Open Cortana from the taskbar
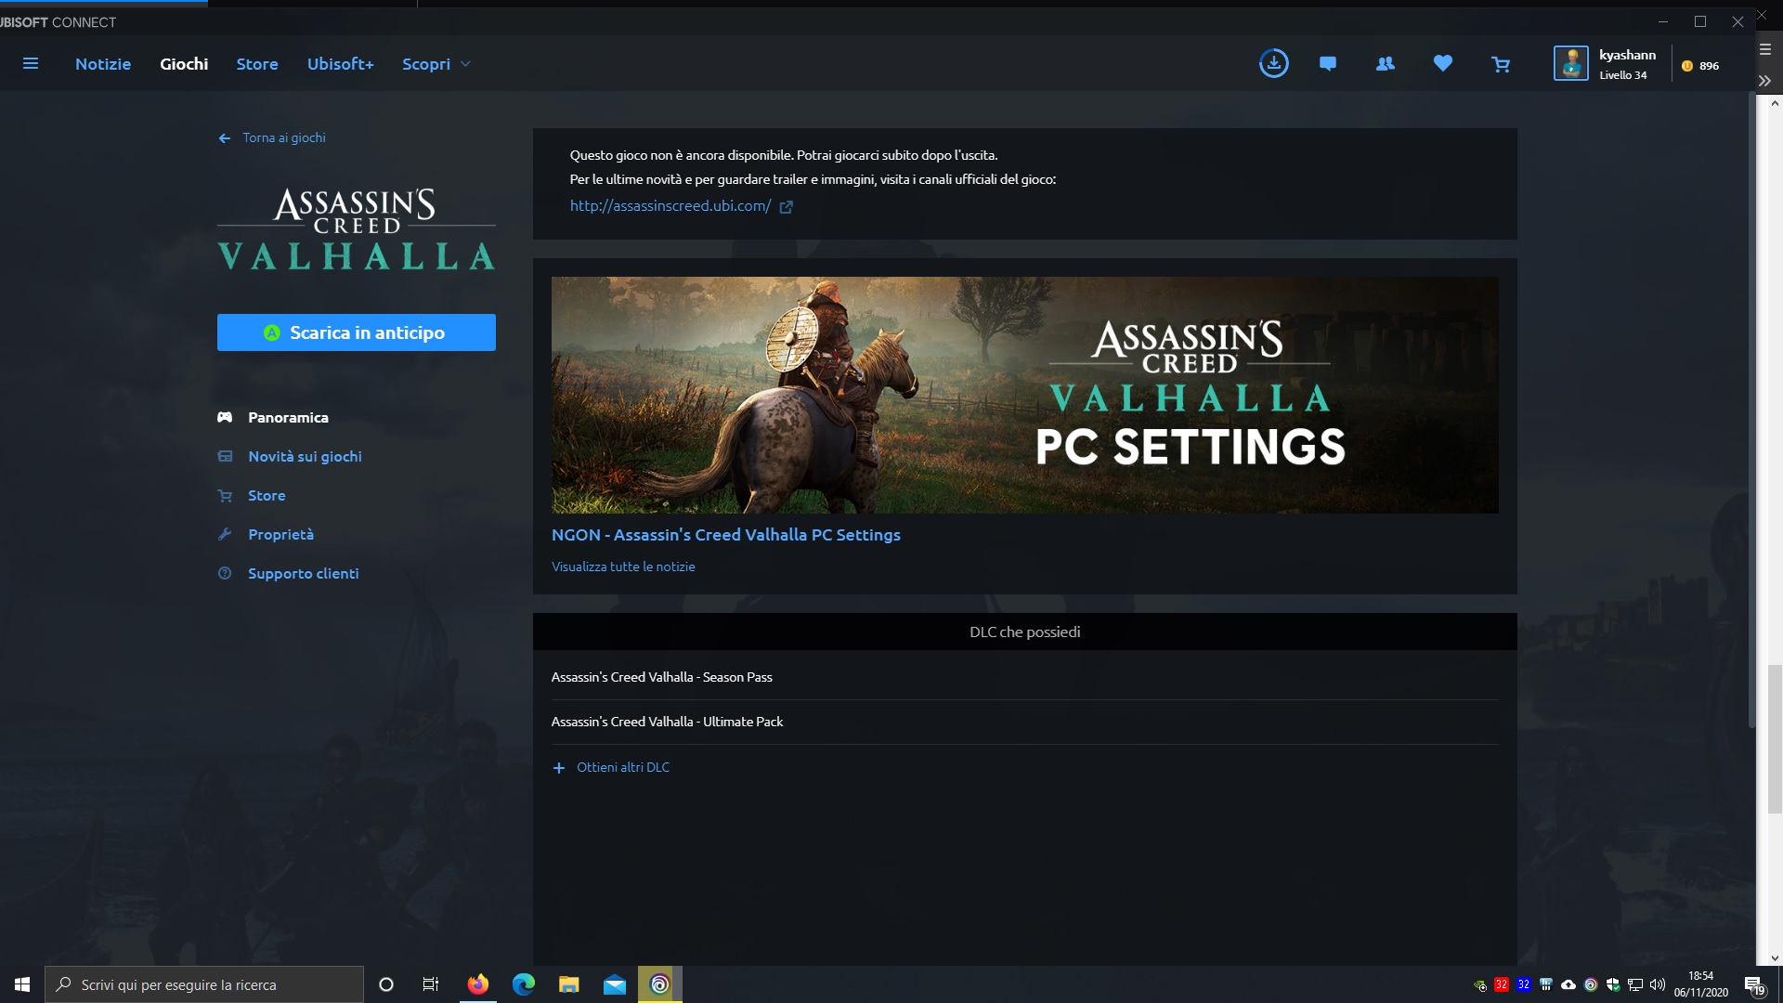Viewport: 1783px width, 1003px height. coord(386,984)
